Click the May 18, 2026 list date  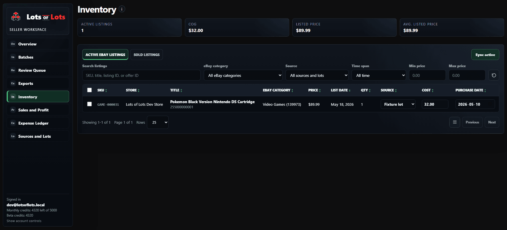click(342, 104)
